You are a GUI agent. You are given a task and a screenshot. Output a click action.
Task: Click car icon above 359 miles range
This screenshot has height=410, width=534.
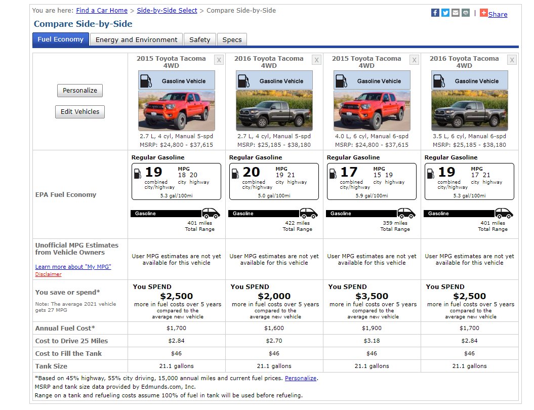coord(406,213)
